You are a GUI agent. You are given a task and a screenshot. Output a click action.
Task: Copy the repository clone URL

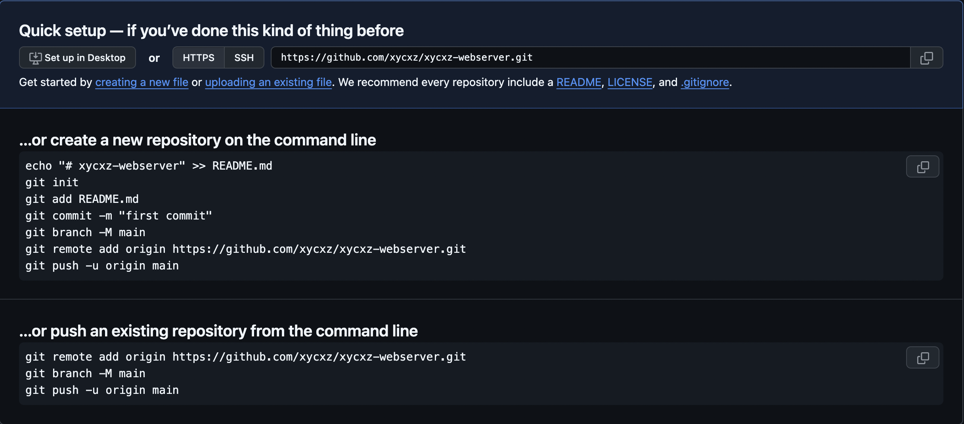coord(927,57)
